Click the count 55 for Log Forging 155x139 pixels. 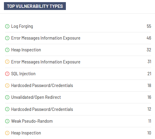click(x=149, y=26)
